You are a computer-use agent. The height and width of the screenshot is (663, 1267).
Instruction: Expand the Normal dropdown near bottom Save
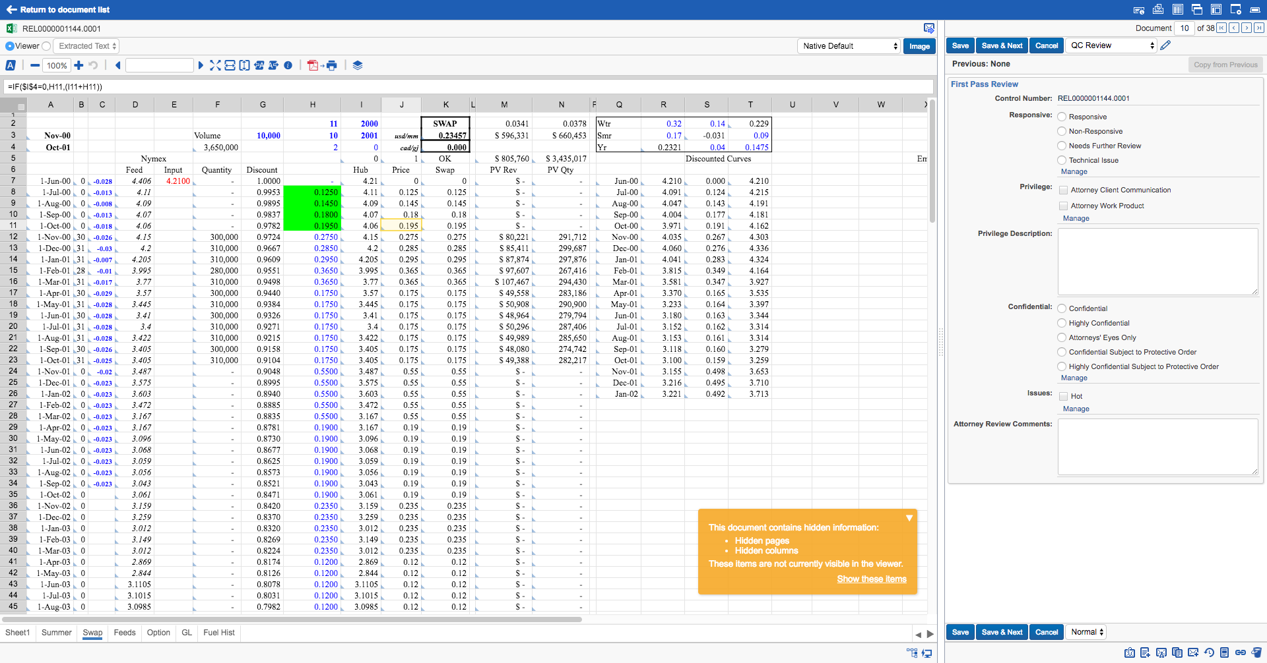coord(1087,632)
